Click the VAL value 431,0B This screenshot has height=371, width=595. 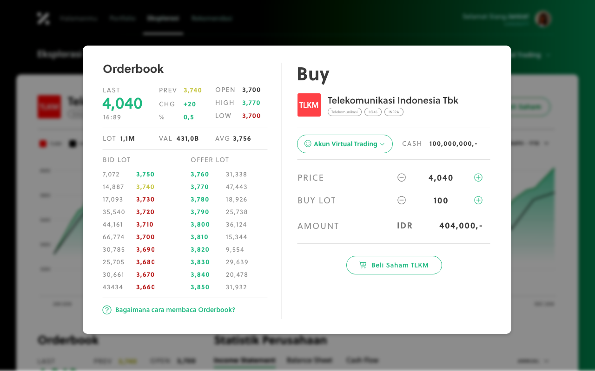coord(188,139)
